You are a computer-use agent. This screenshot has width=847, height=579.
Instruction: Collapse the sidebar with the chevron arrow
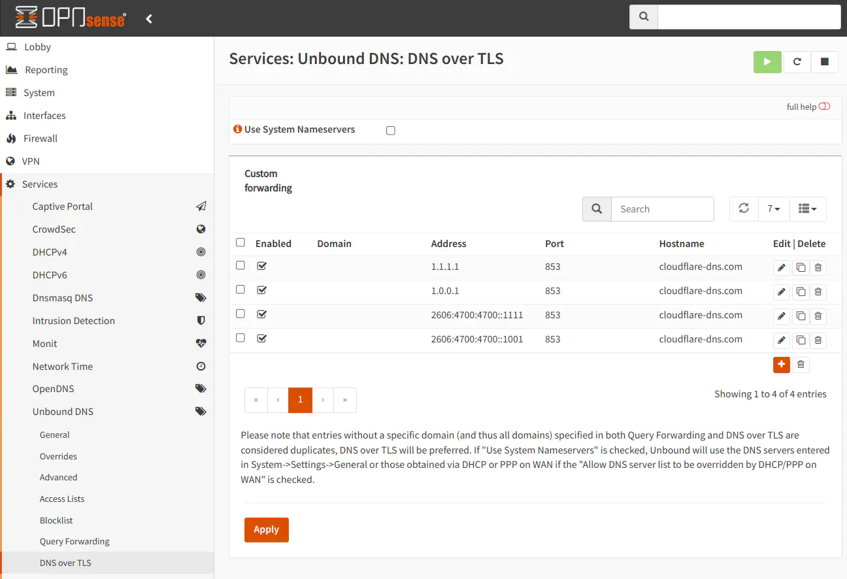149,19
